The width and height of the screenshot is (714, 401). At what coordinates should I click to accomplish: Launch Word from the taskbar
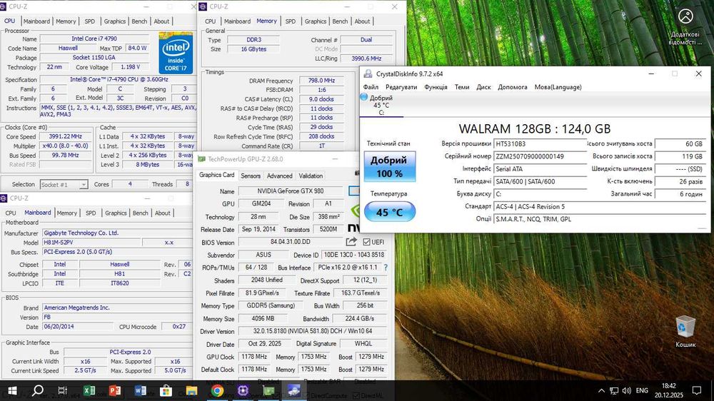pyautogui.click(x=140, y=390)
